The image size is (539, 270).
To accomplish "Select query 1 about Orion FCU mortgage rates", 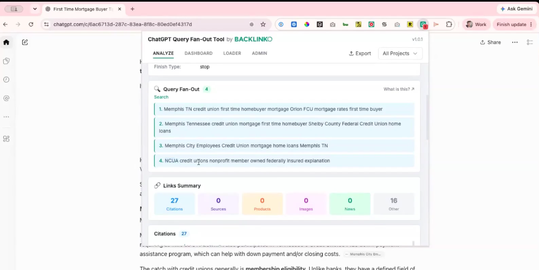I will [x=284, y=109].
